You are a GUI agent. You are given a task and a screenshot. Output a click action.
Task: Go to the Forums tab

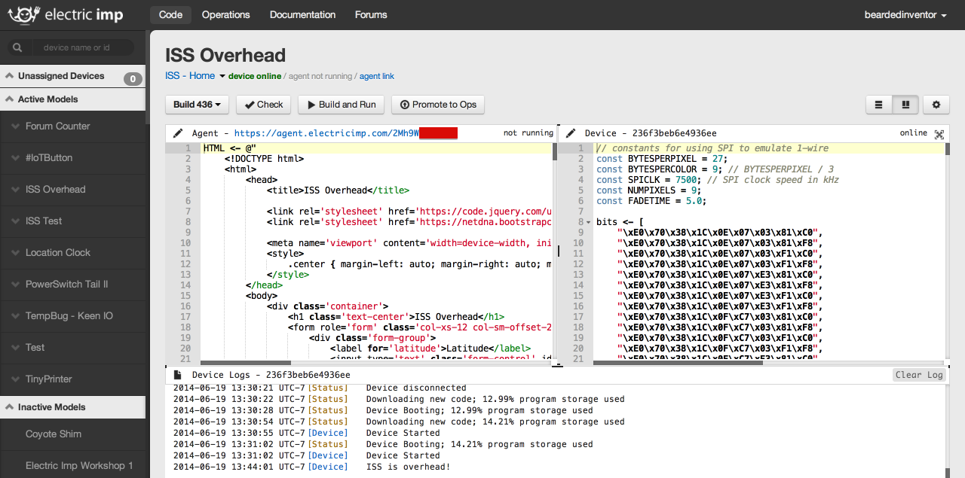[371, 14]
